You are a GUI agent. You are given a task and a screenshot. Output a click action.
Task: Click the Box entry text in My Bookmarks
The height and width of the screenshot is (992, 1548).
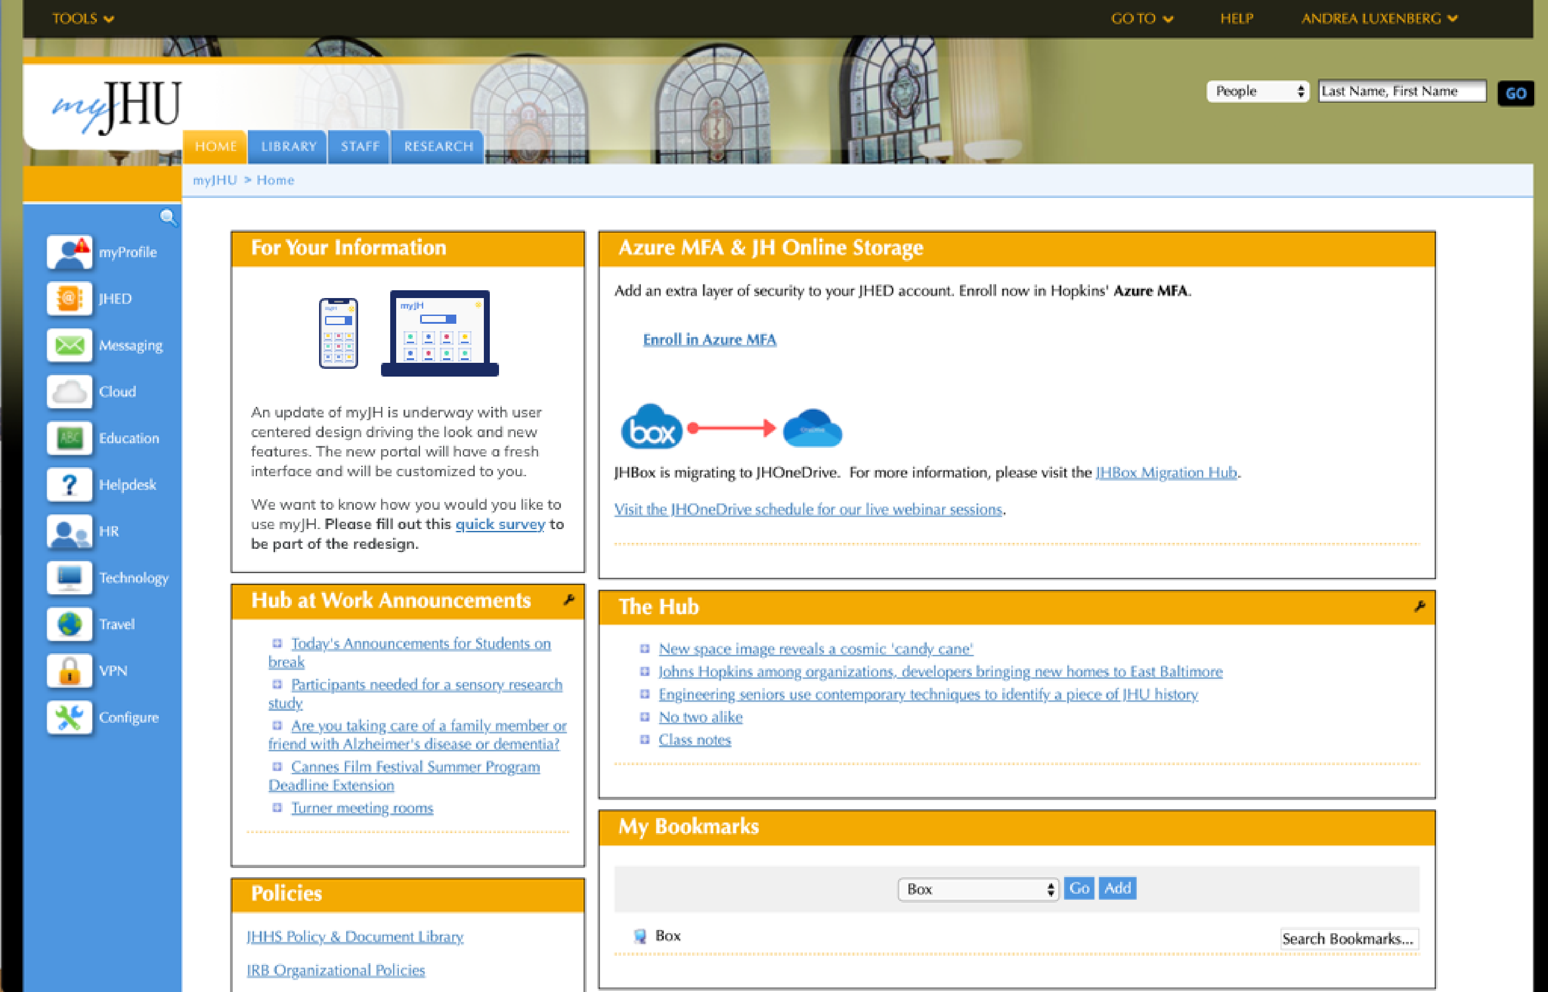(x=668, y=936)
